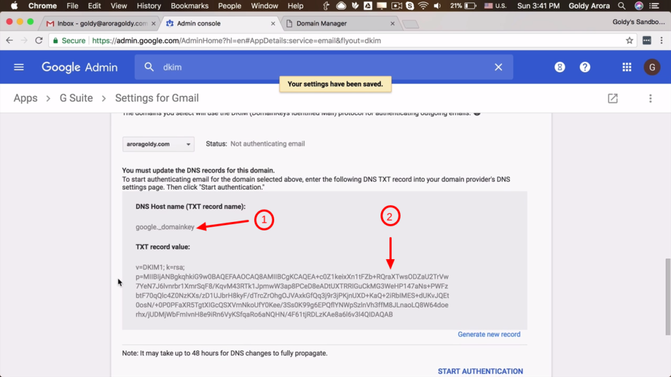Screen dimensions: 671x377
Task: Close the Inbox Gmail tab
Action: (x=153, y=23)
